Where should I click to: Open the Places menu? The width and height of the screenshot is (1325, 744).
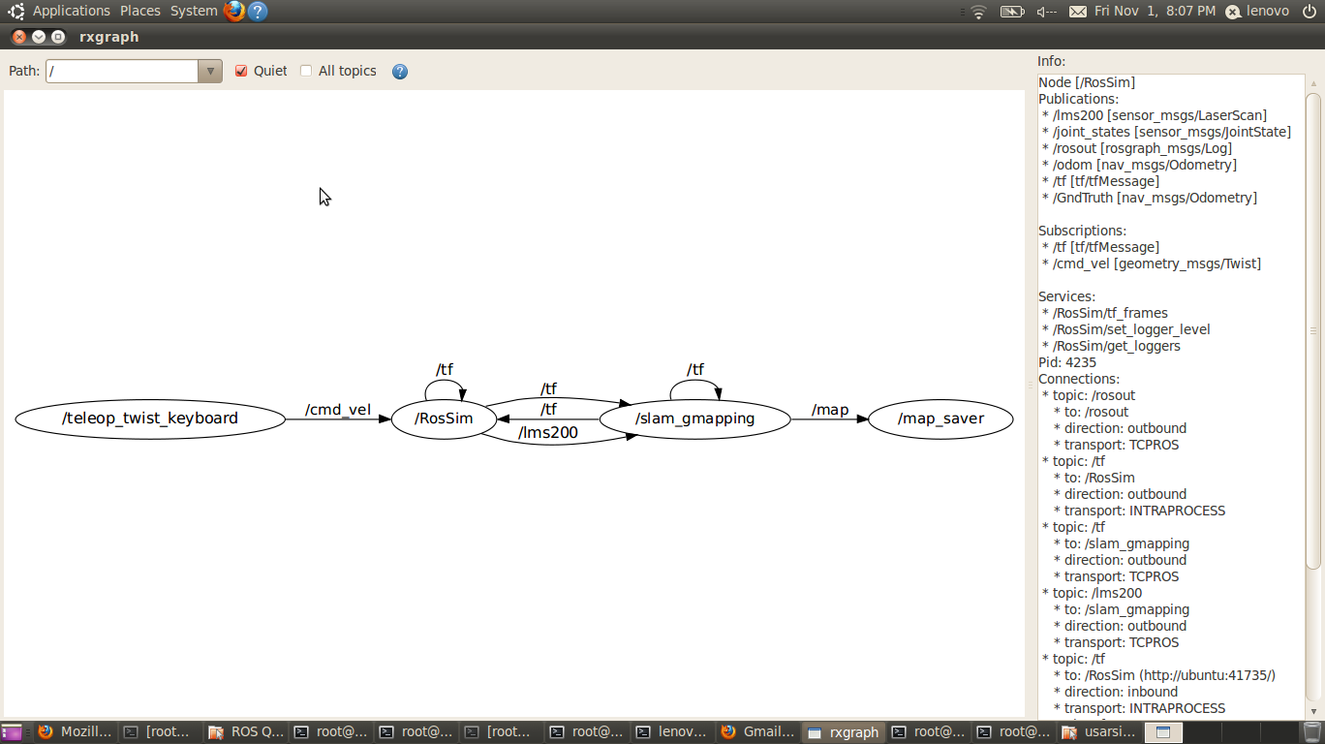(x=140, y=11)
